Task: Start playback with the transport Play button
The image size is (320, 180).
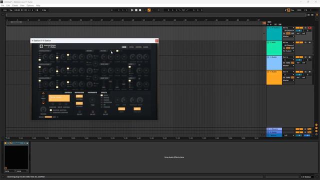Action: [x=132, y=10]
